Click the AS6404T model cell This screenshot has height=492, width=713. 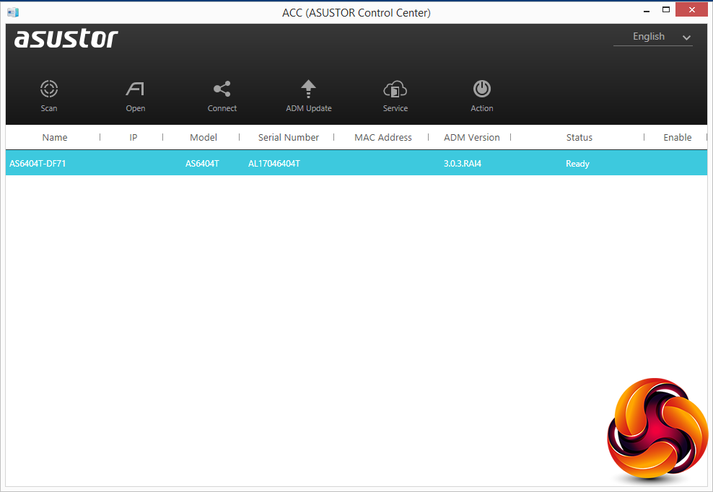point(202,164)
